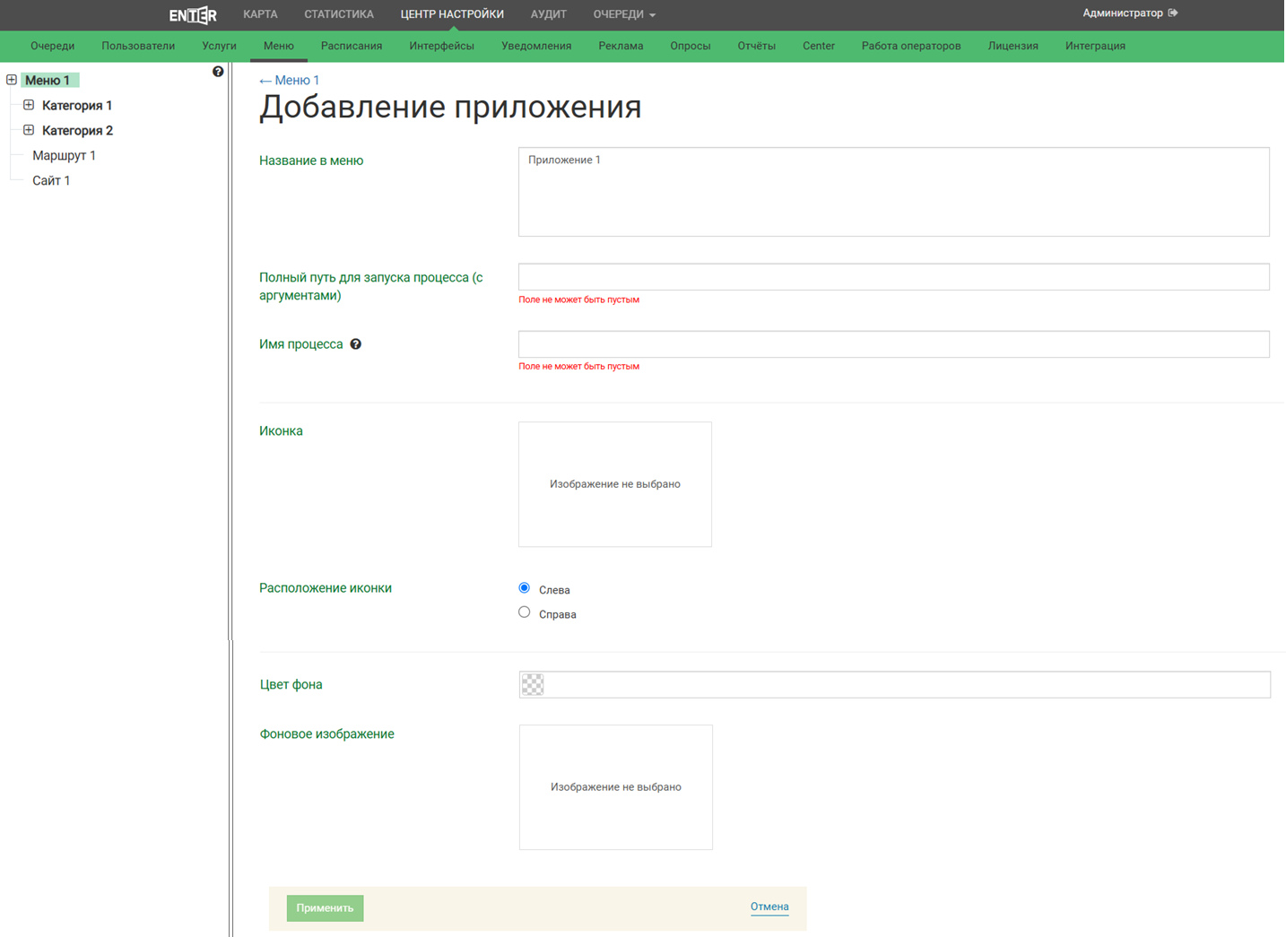Go back via the ← Меню 1 link

pyautogui.click(x=290, y=80)
